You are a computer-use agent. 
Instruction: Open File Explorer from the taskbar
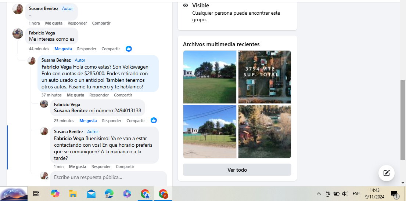tap(73, 194)
